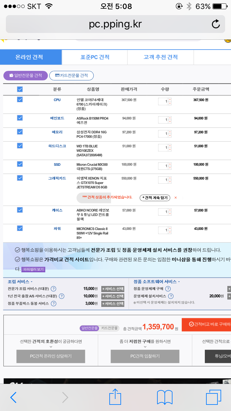This screenshot has height=411, width=231.
Task: Open help icon for 1년 전국 출장 A/S 서비스
Action: tap(62, 296)
